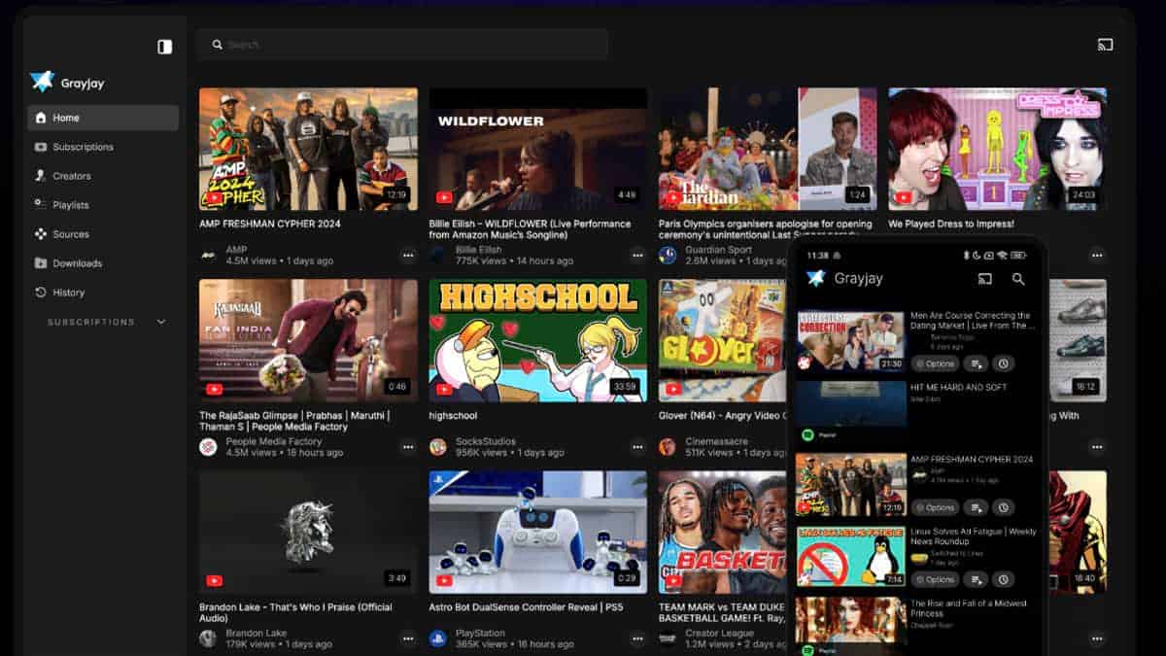Tap the Cast icon on the phone screen
Screen dimensions: 1166x656
point(982,279)
